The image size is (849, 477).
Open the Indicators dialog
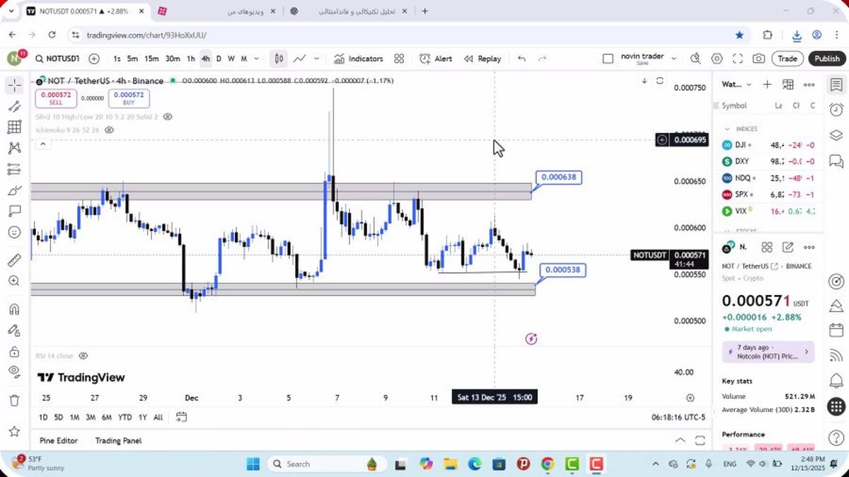[359, 59]
